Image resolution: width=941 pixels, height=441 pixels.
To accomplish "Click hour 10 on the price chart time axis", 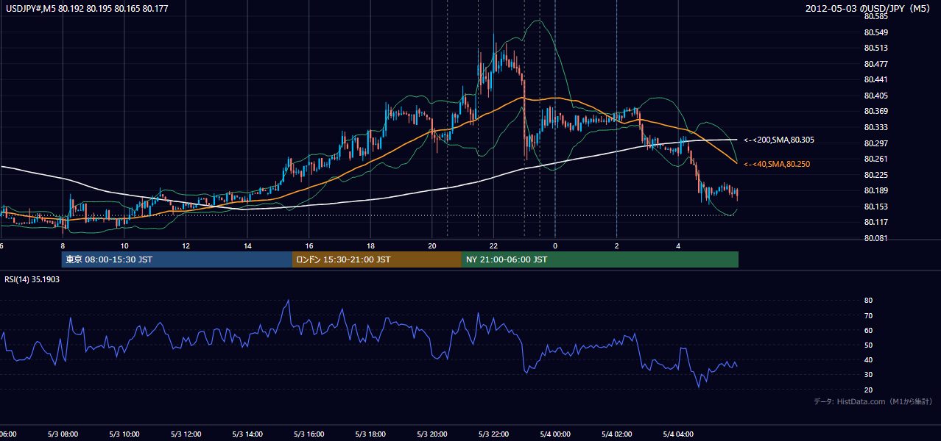I will pyautogui.click(x=124, y=245).
